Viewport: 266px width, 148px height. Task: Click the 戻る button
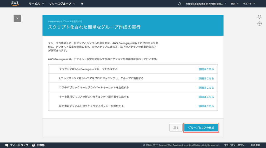tap(176, 128)
